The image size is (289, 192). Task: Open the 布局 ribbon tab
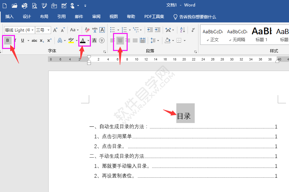click(x=44, y=17)
